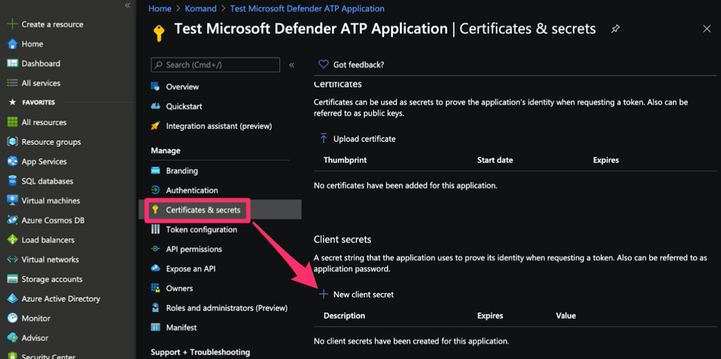This screenshot has height=359, width=721.
Task: Collapse the application menu pane
Action: (x=292, y=65)
